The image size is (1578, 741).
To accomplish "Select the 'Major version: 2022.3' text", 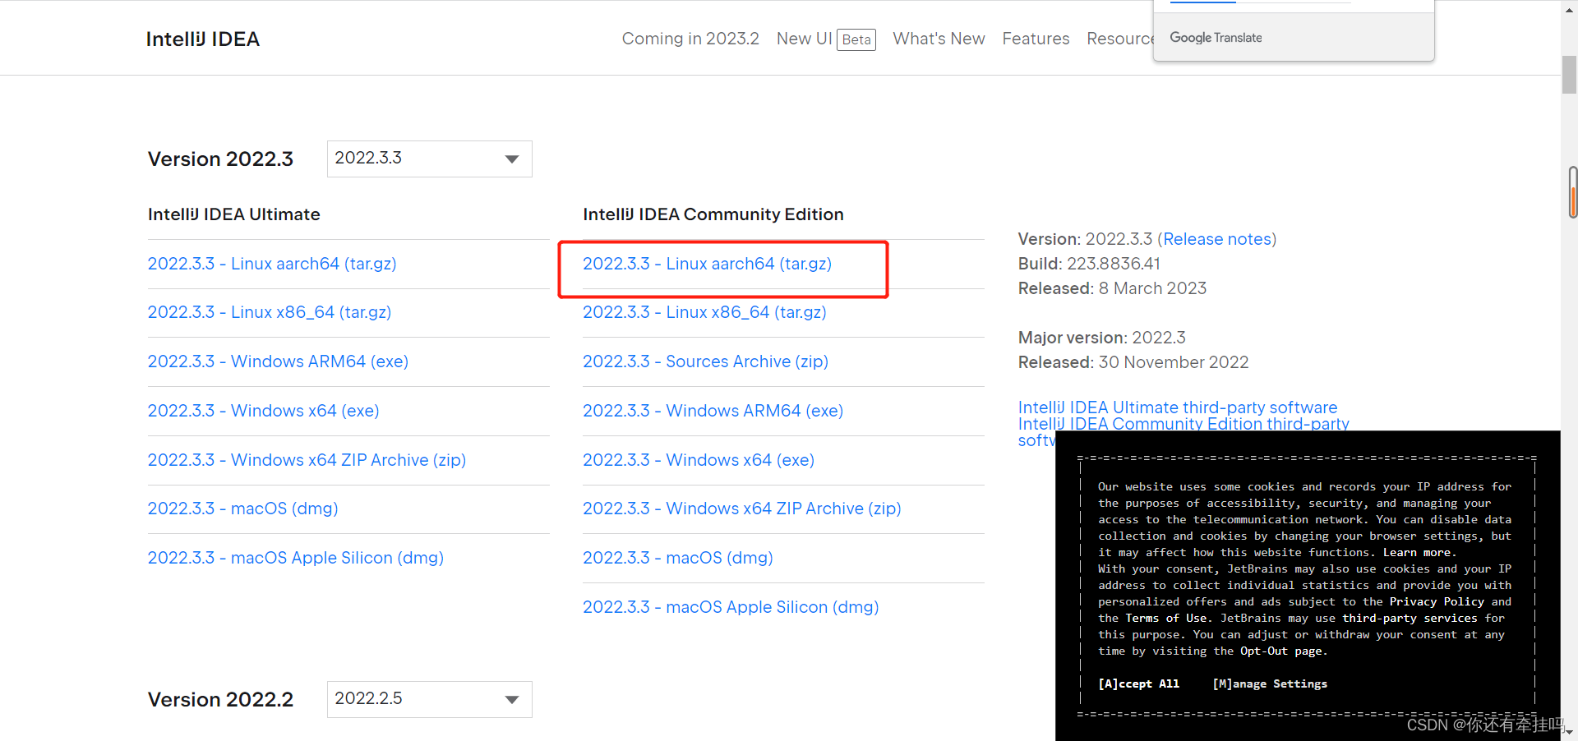I will [1101, 338].
